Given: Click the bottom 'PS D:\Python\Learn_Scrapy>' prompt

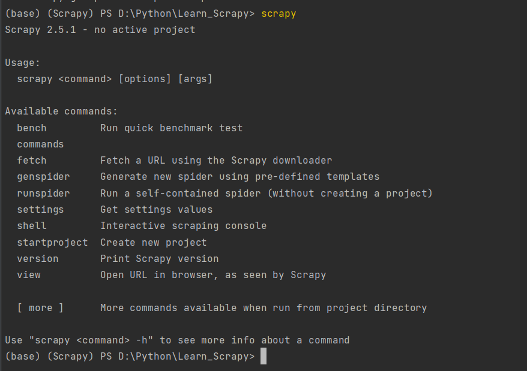Looking at the screenshot, I should tap(178, 357).
